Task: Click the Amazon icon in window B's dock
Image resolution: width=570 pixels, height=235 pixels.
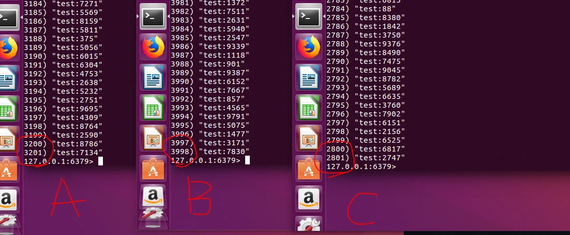Action: pos(153,197)
